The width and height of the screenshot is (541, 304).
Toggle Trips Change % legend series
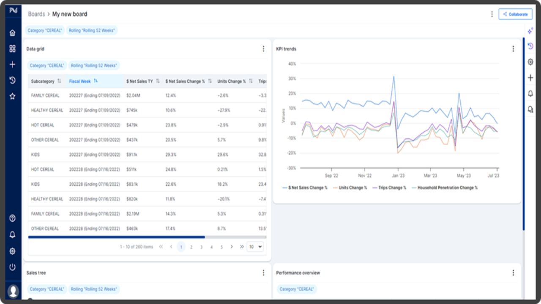[389, 187]
